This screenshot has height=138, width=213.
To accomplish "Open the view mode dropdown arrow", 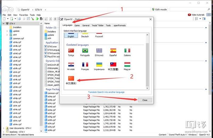I will (x=200, y=19).
